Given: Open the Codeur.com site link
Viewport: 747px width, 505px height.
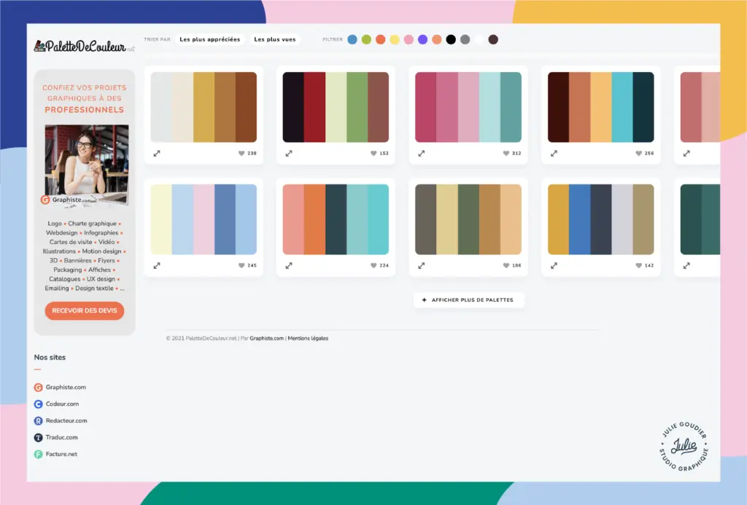Looking at the screenshot, I should click(62, 404).
